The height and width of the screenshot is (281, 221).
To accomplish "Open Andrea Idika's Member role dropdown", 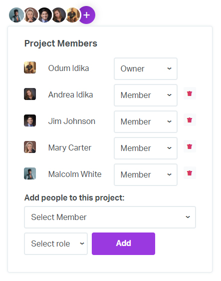I will coord(146,95).
